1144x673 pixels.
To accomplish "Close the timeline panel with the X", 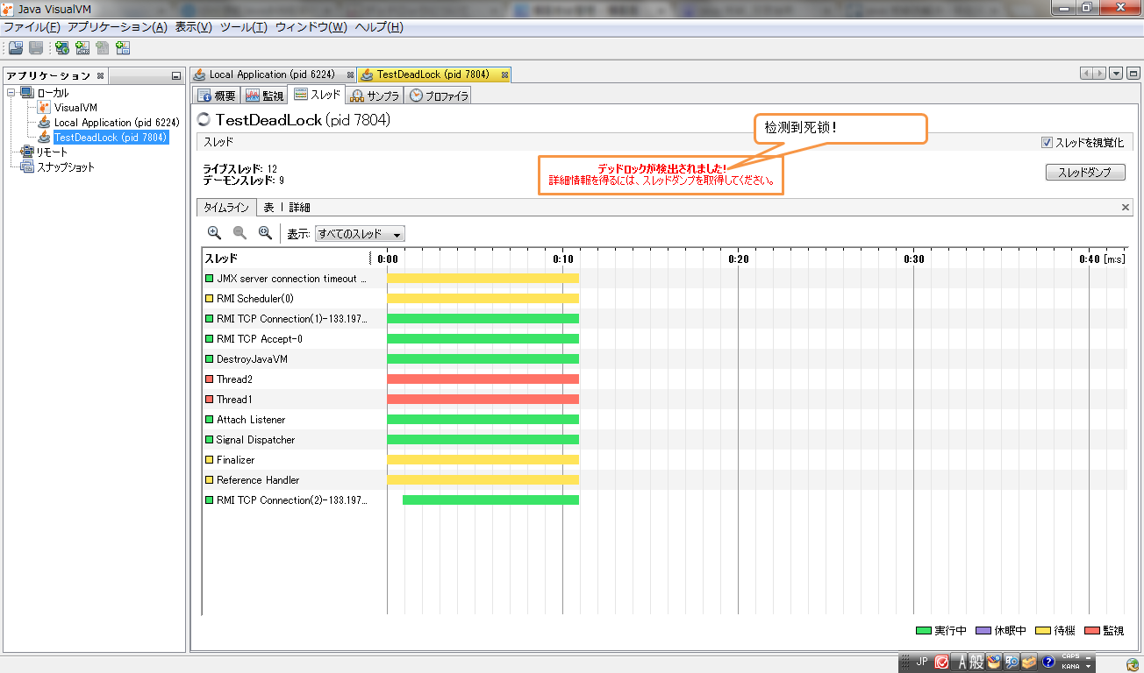I will (1126, 208).
